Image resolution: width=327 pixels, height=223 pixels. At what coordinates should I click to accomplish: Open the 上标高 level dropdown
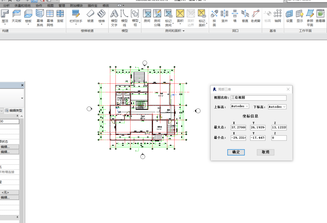240,106
